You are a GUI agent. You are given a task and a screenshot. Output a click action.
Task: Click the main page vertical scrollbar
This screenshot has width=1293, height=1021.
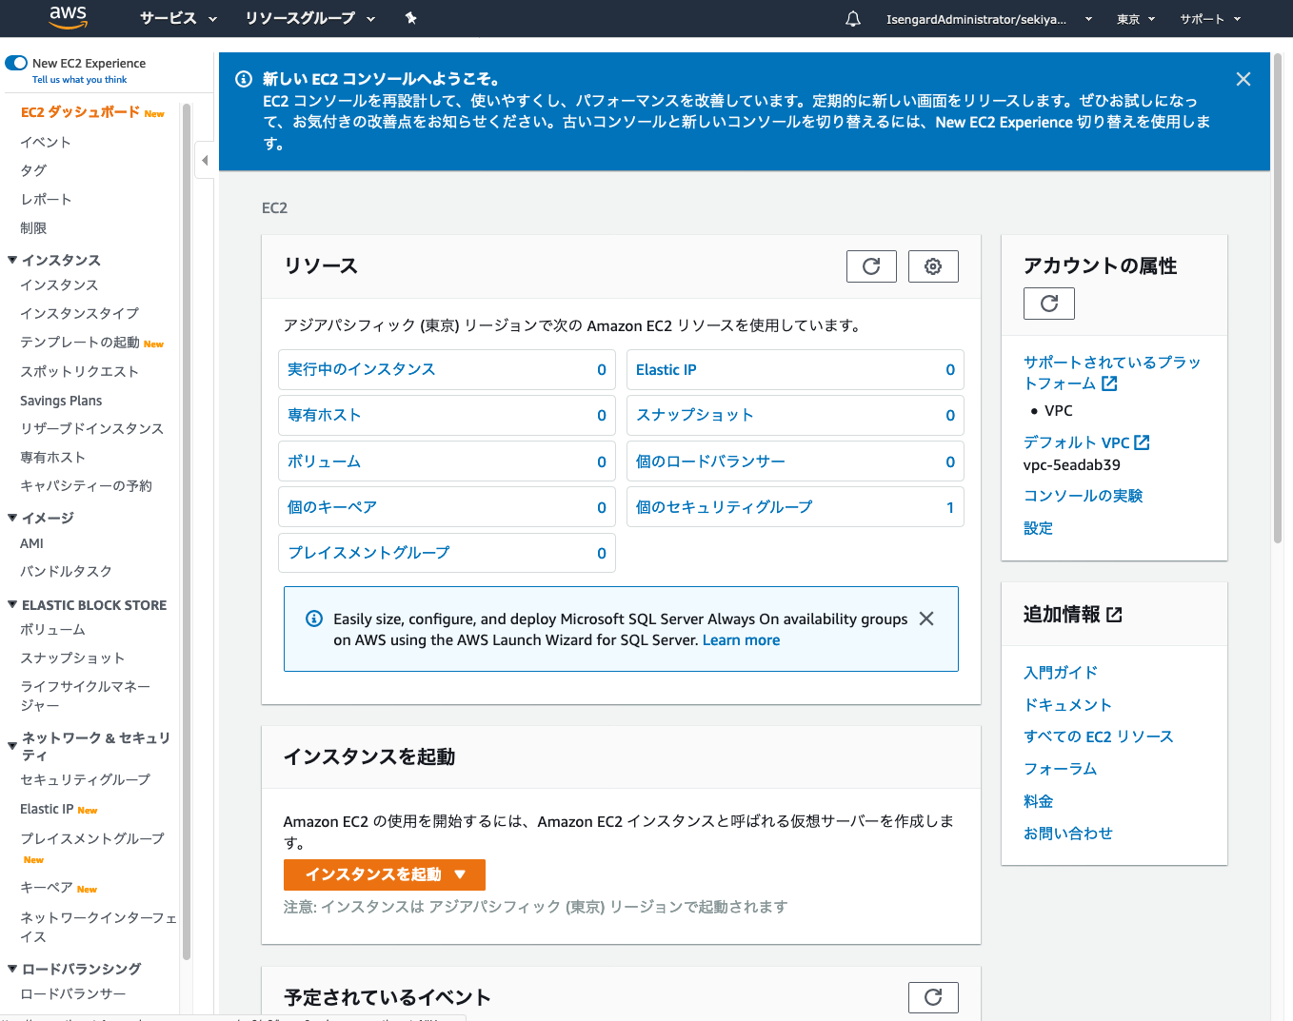click(1278, 298)
